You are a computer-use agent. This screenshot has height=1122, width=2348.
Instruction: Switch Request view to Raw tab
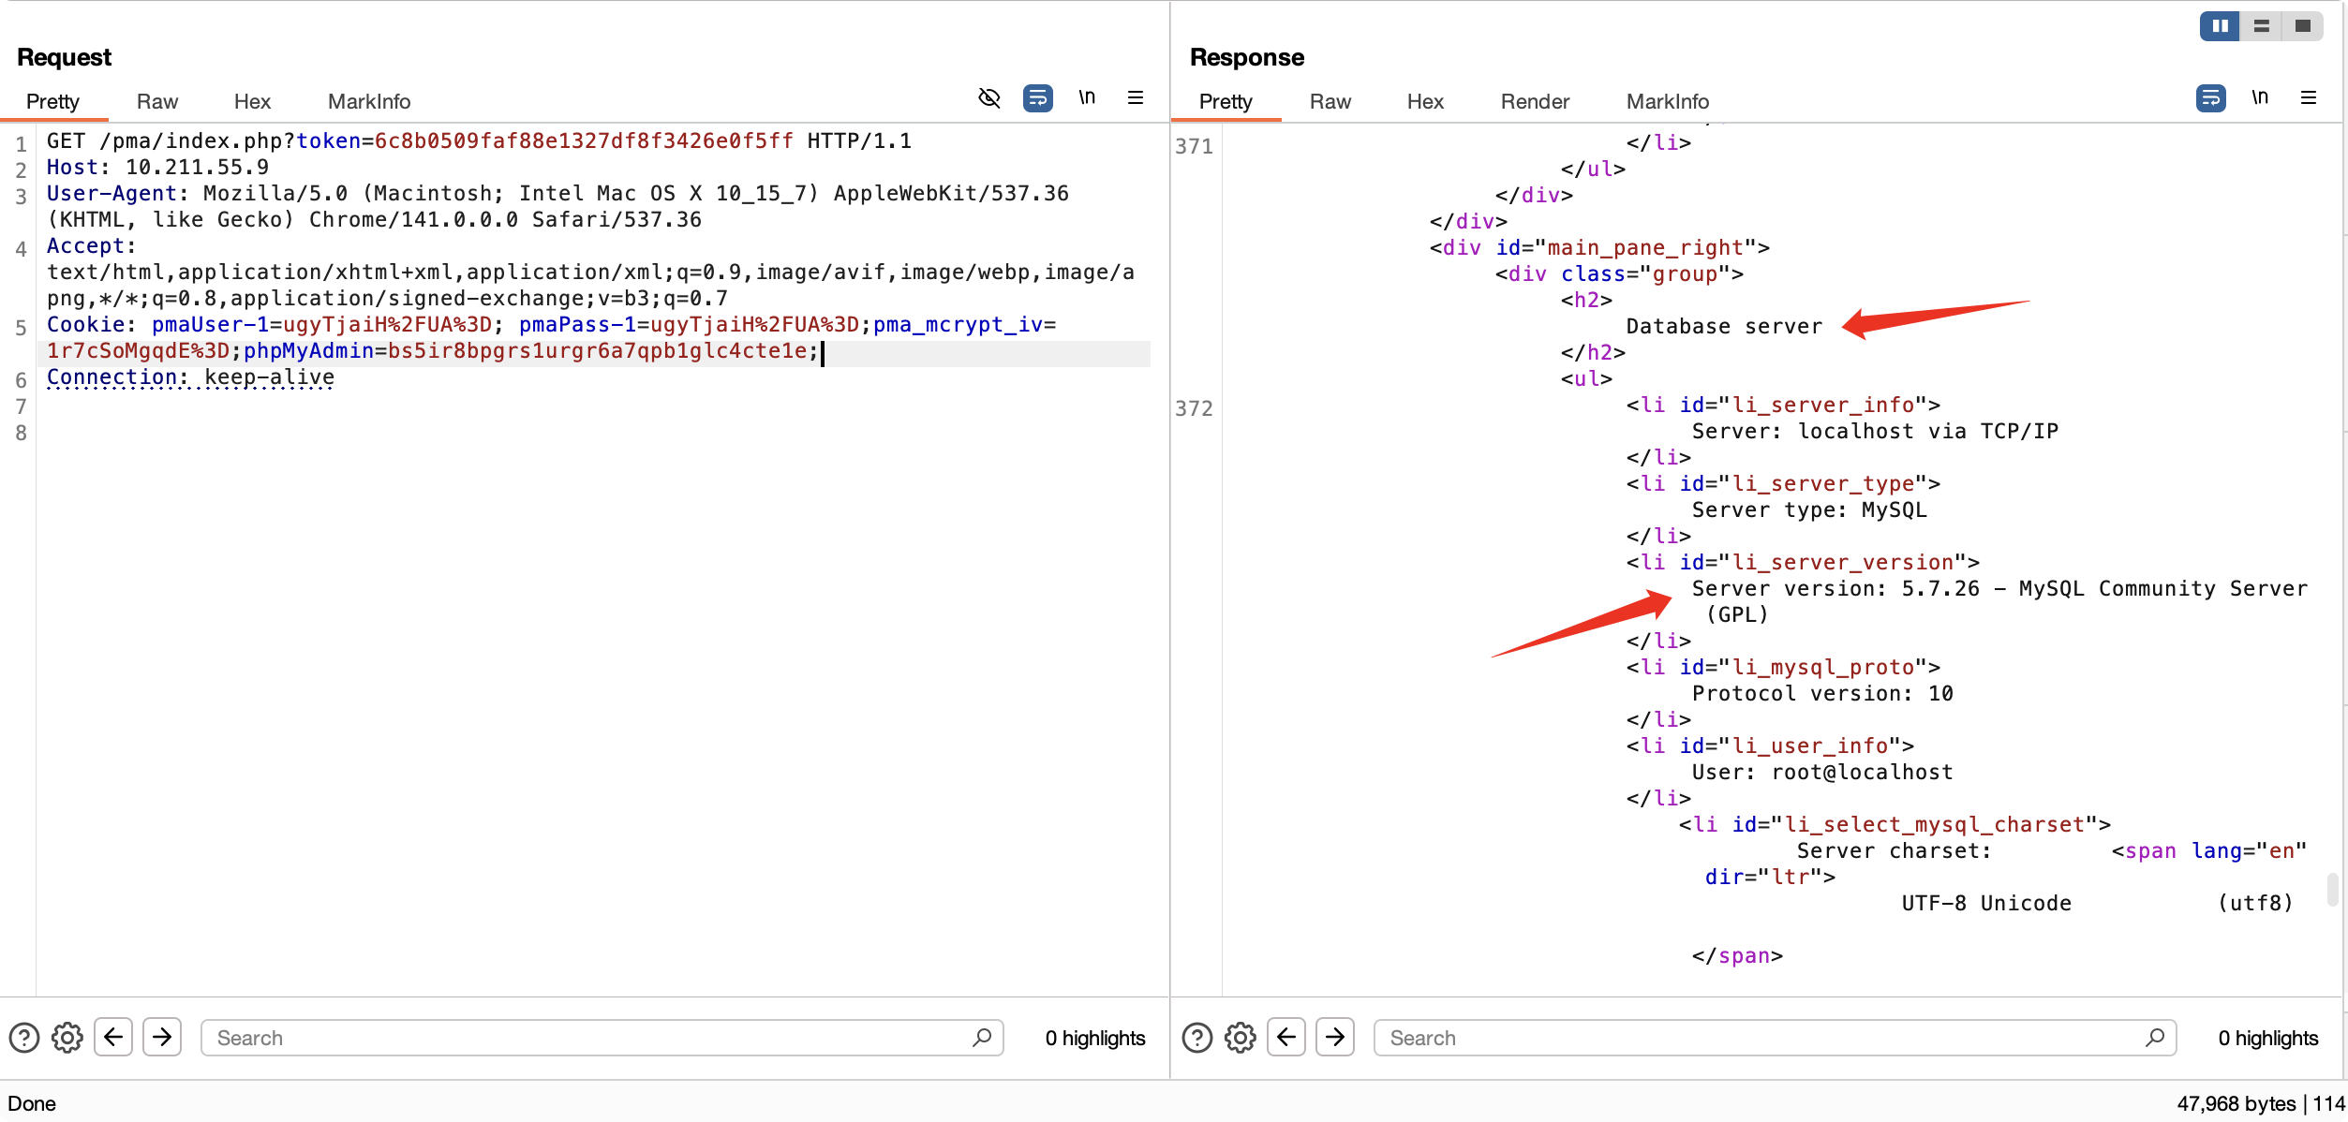156,102
